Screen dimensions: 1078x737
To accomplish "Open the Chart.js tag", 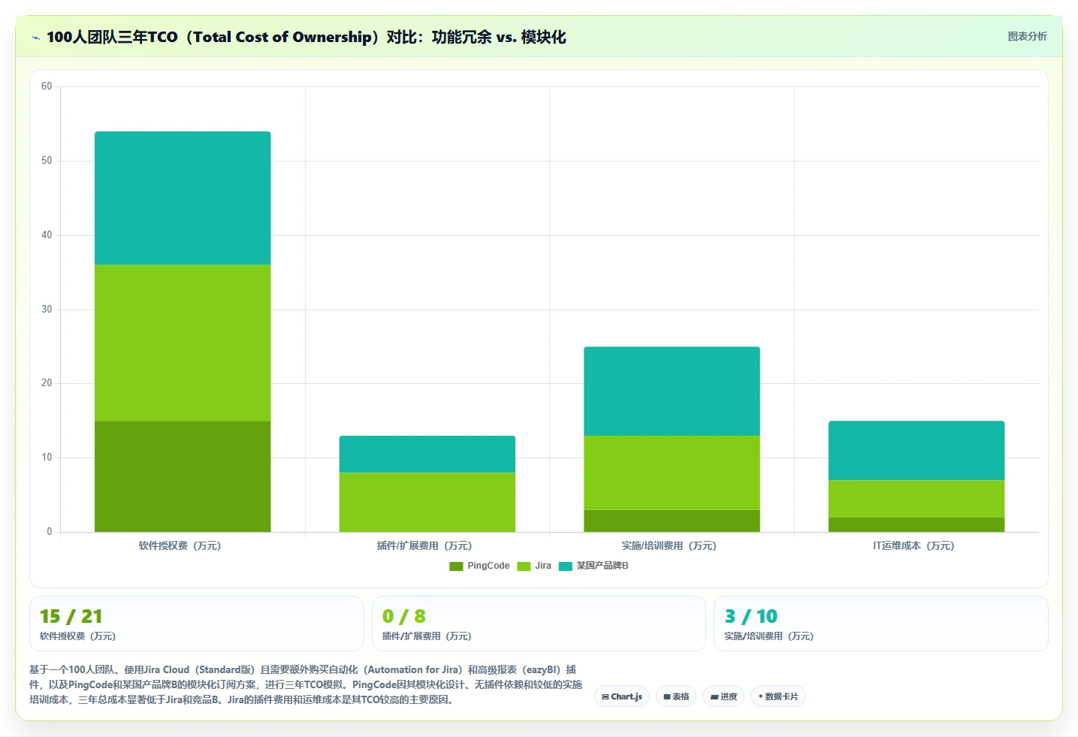I will pos(622,696).
